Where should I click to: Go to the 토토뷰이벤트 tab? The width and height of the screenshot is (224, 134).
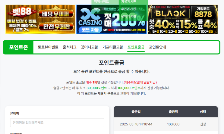[x=48, y=47]
